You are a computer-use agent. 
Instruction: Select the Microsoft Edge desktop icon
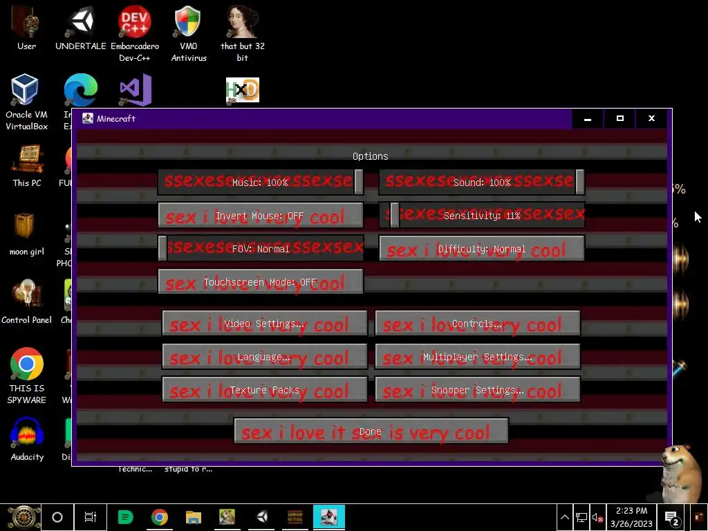80,91
